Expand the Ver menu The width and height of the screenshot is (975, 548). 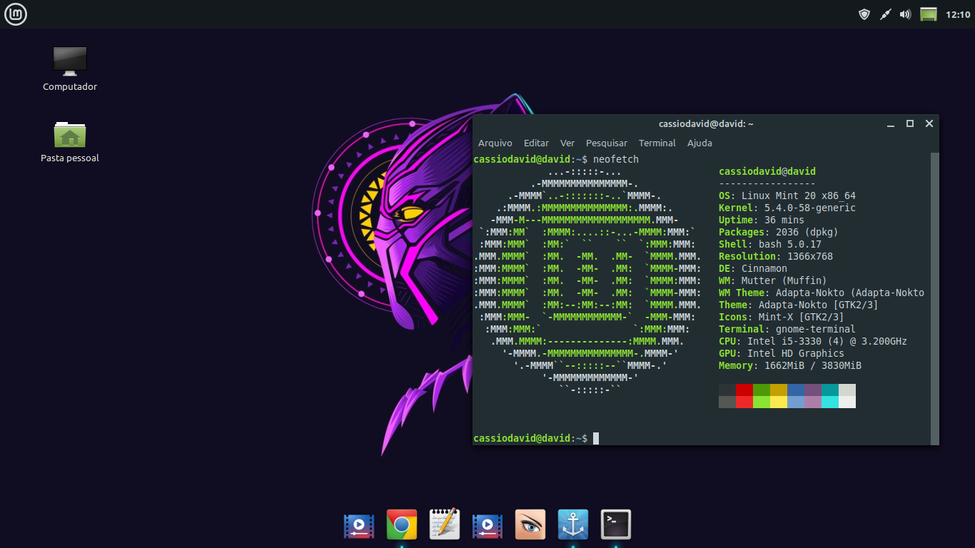coord(567,143)
